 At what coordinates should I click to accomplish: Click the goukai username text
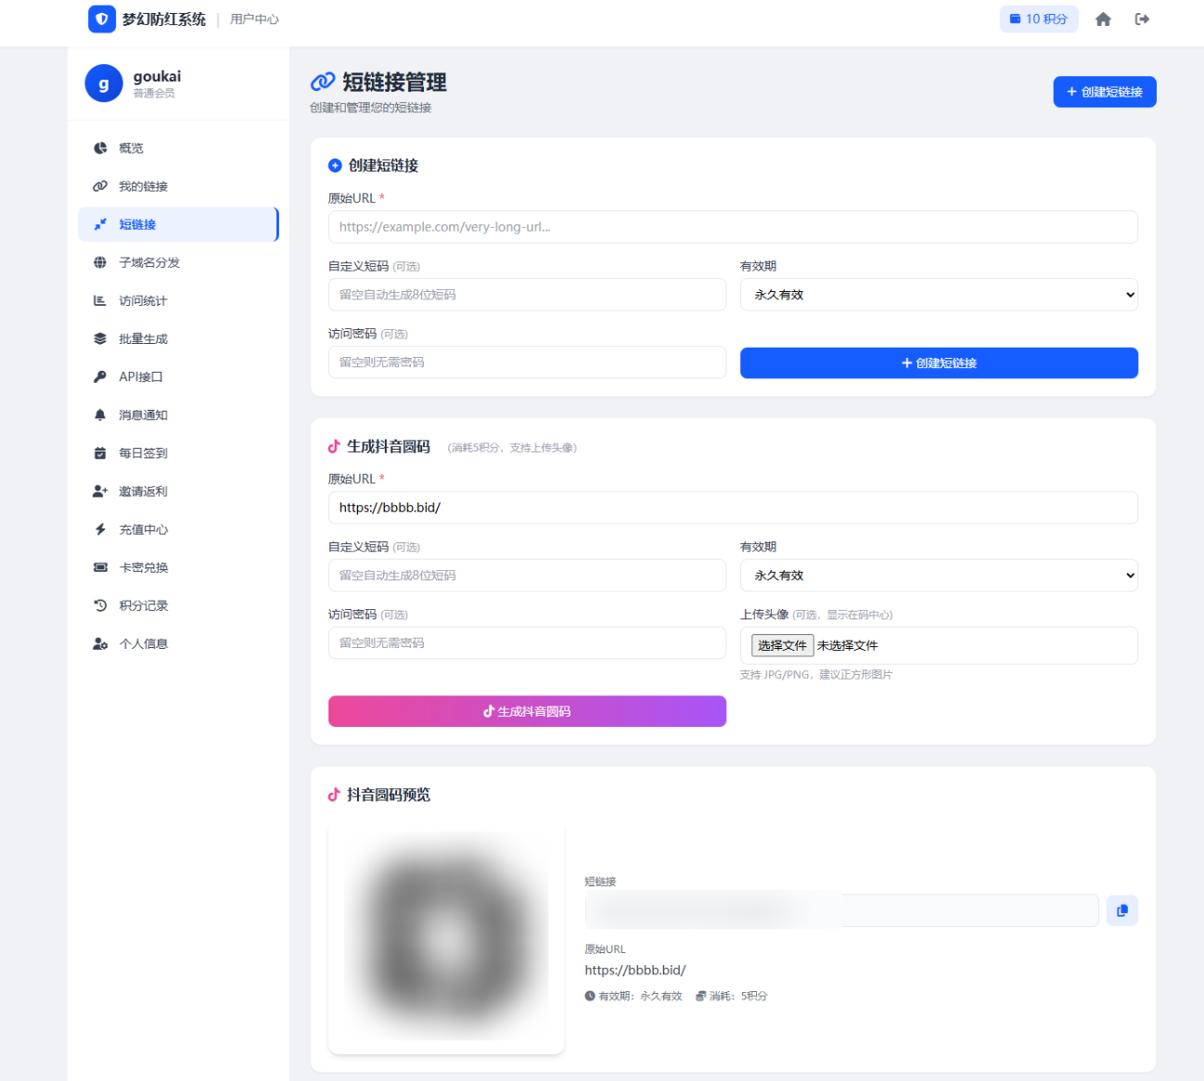[157, 76]
